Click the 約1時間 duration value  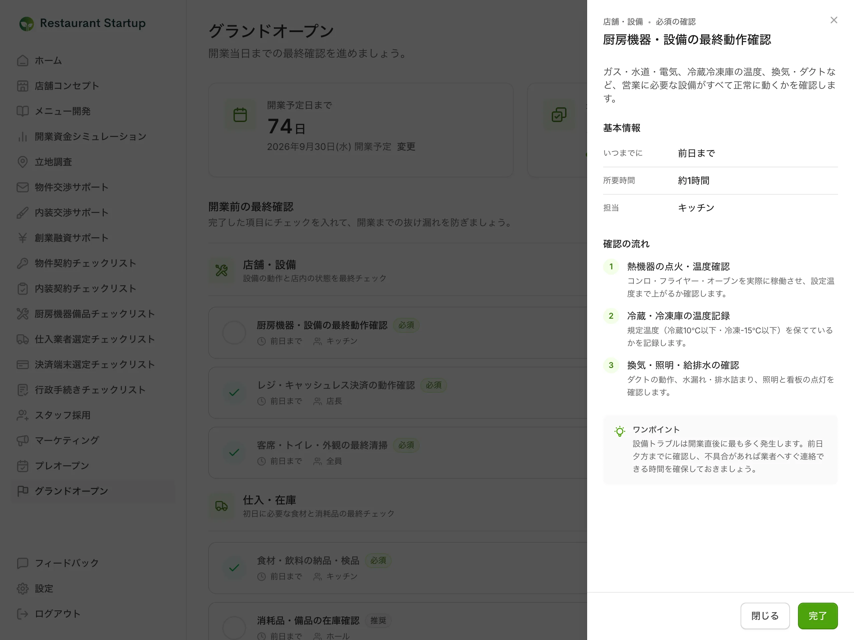pos(694,181)
